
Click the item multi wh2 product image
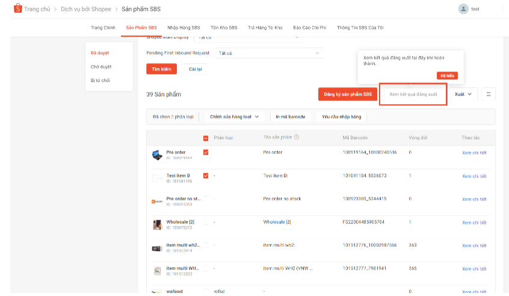(157, 248)
